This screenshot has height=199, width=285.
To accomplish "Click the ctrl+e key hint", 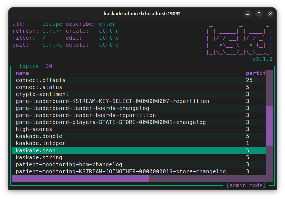I will coord(109,38).
